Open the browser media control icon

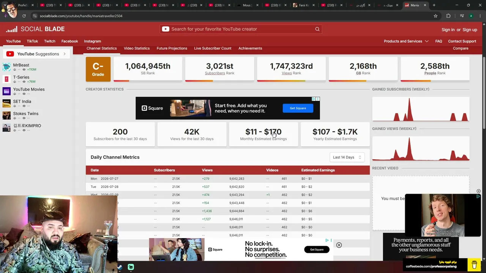[462, 16]
